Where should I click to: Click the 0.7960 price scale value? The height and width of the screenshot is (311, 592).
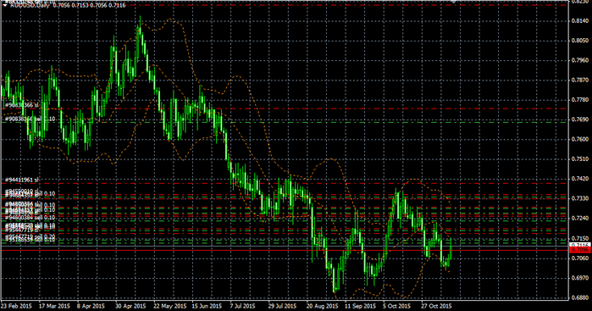click(x=580, y=60)
